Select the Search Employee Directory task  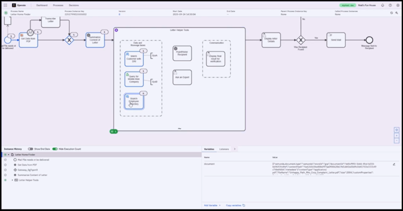coord(134,102)
